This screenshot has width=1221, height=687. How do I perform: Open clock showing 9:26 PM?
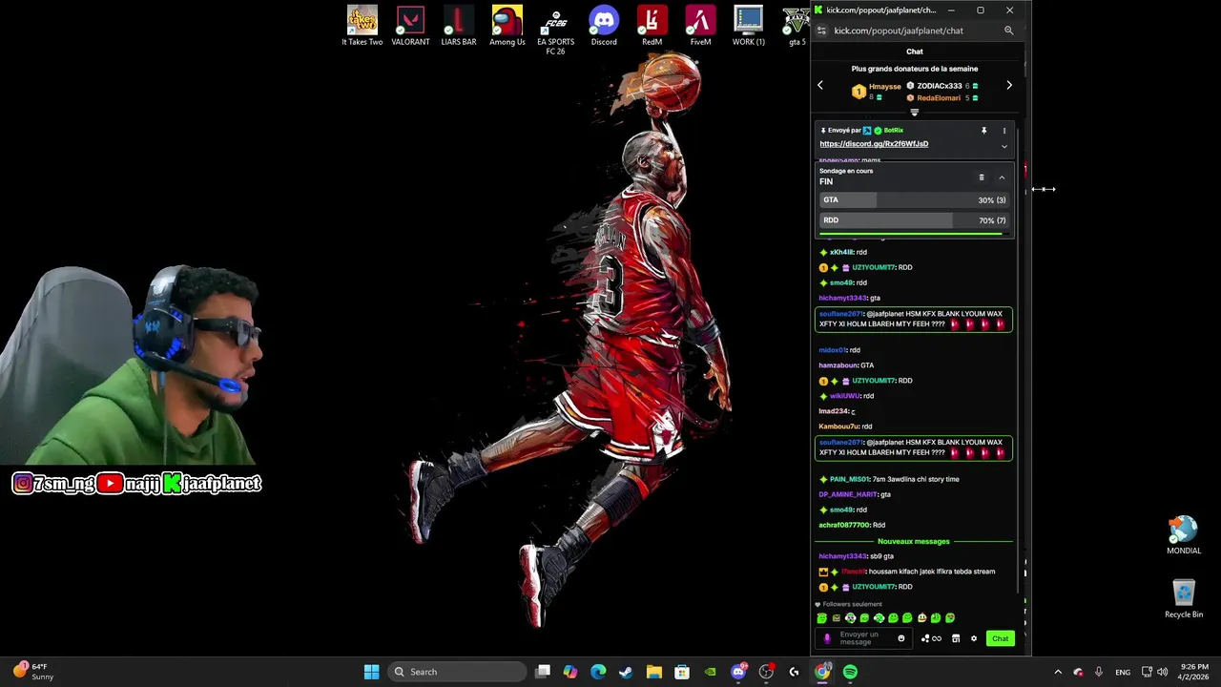coord(1194,672)
